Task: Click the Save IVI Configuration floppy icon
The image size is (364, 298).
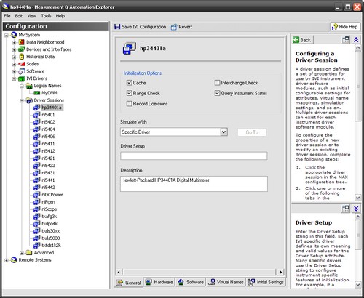Action: (117, 27)
